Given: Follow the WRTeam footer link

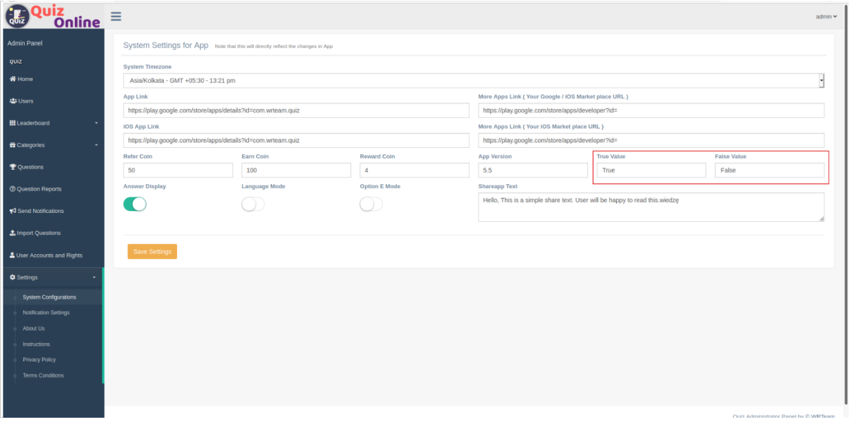Looking at the screenshot, I should 823,416.
